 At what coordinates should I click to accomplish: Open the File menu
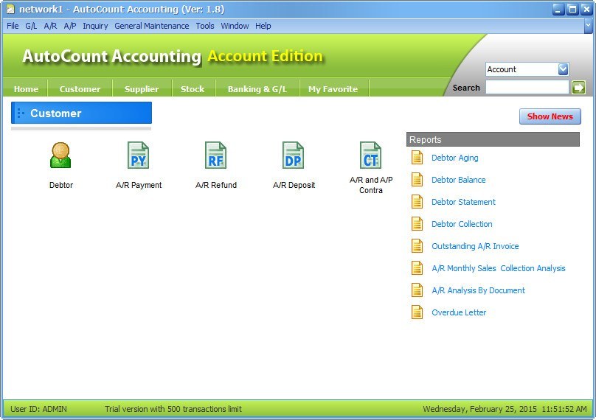(13, 26)
